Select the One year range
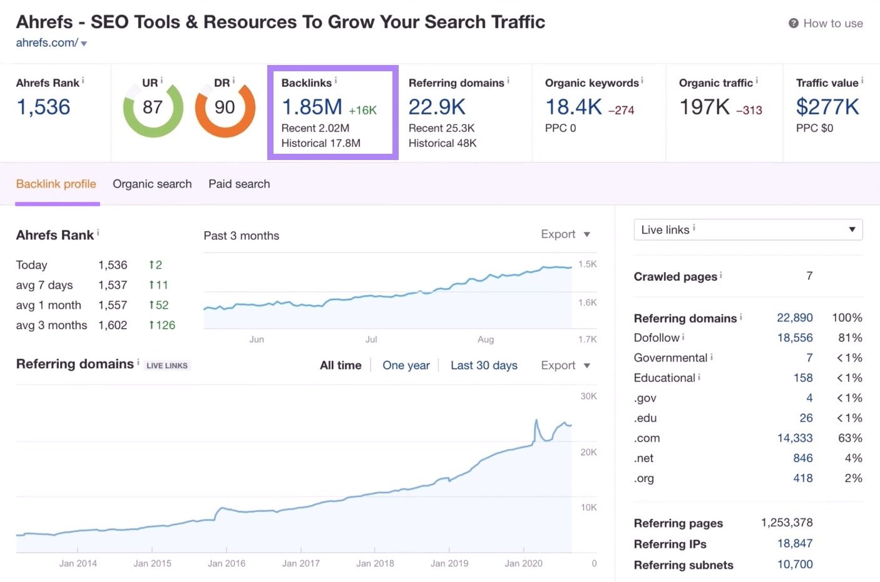Viewport: 880px width, 582px height. 406,365
